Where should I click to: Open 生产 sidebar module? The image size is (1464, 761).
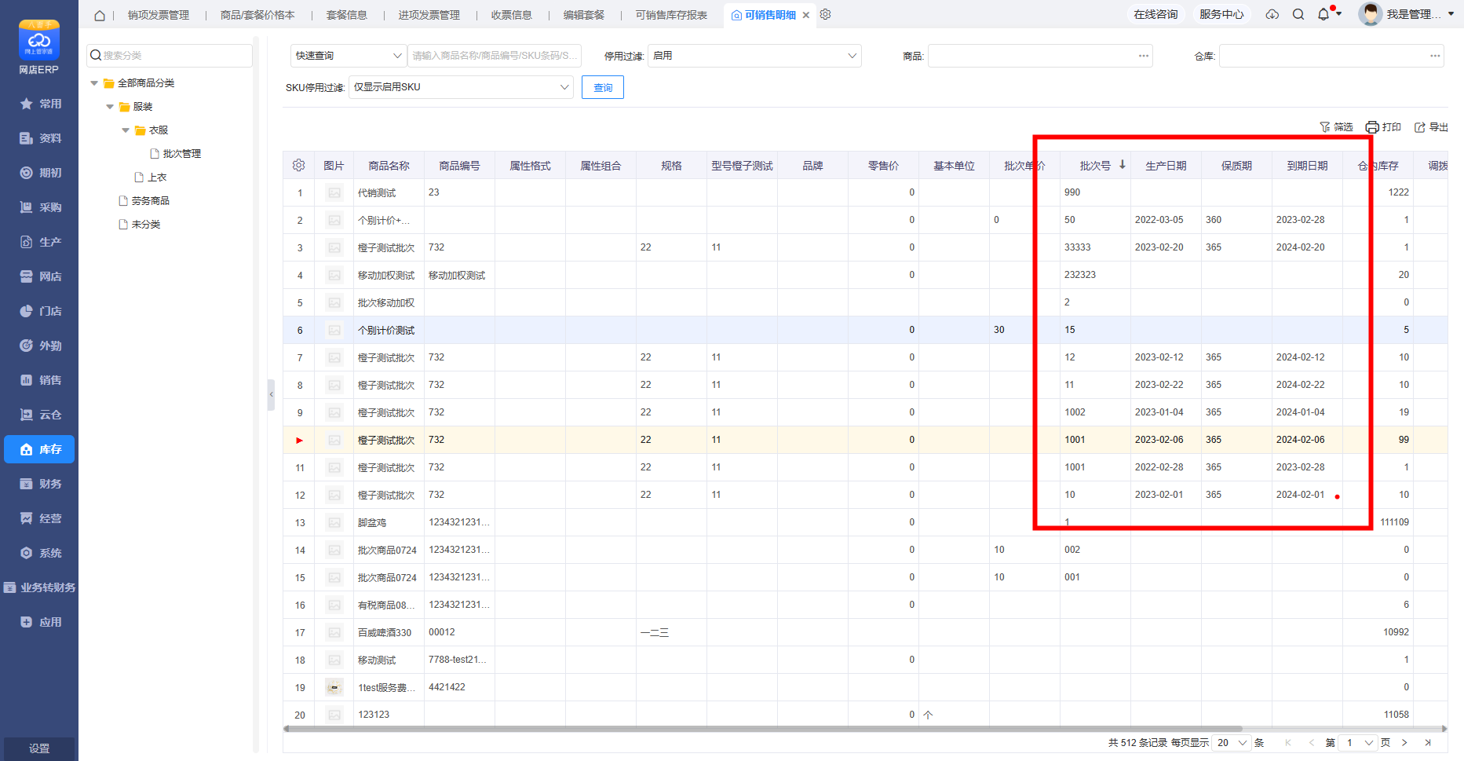(39, 242)
